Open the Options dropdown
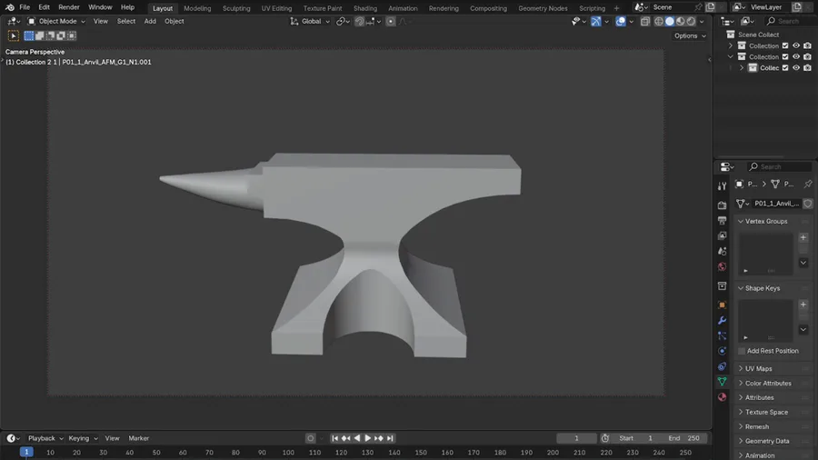The image size is (818, 460). click(690, 36)
